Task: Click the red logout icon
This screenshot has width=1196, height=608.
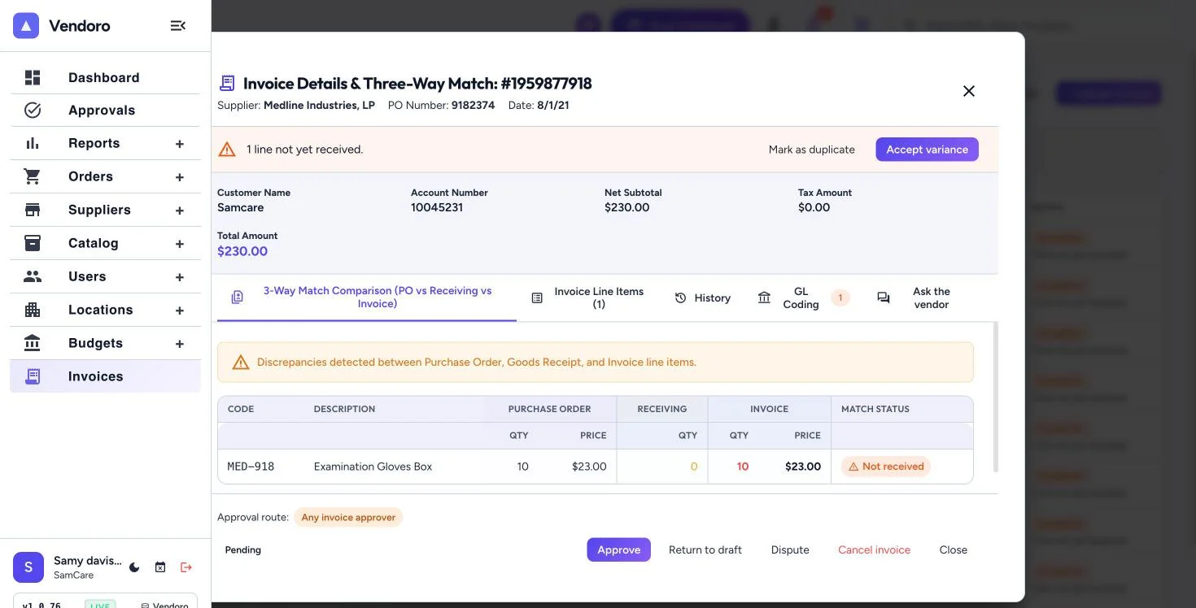Action: (186, 567)
